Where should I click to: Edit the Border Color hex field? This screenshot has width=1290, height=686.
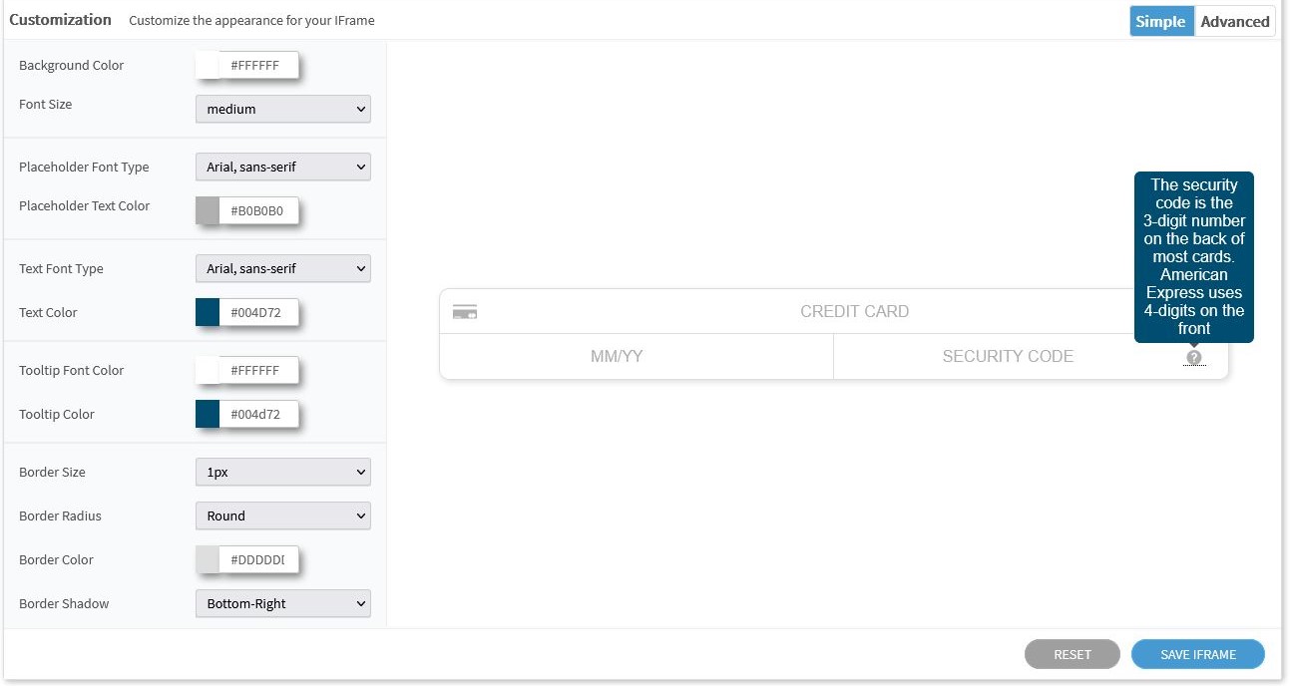[x=257, y=559]
